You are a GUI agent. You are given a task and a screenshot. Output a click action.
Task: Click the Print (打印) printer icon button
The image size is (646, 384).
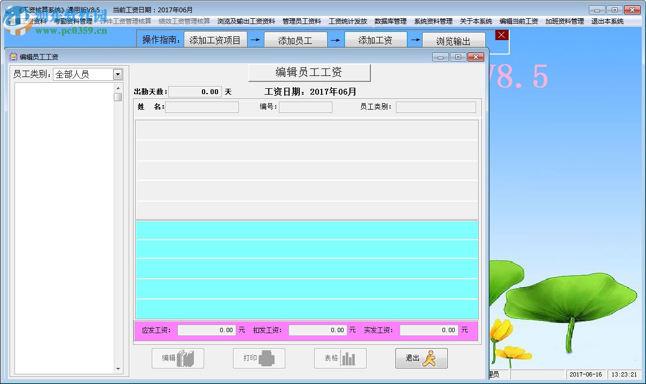click(x=259, y=358)
